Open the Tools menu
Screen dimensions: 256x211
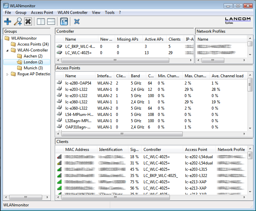pos(110,13)
